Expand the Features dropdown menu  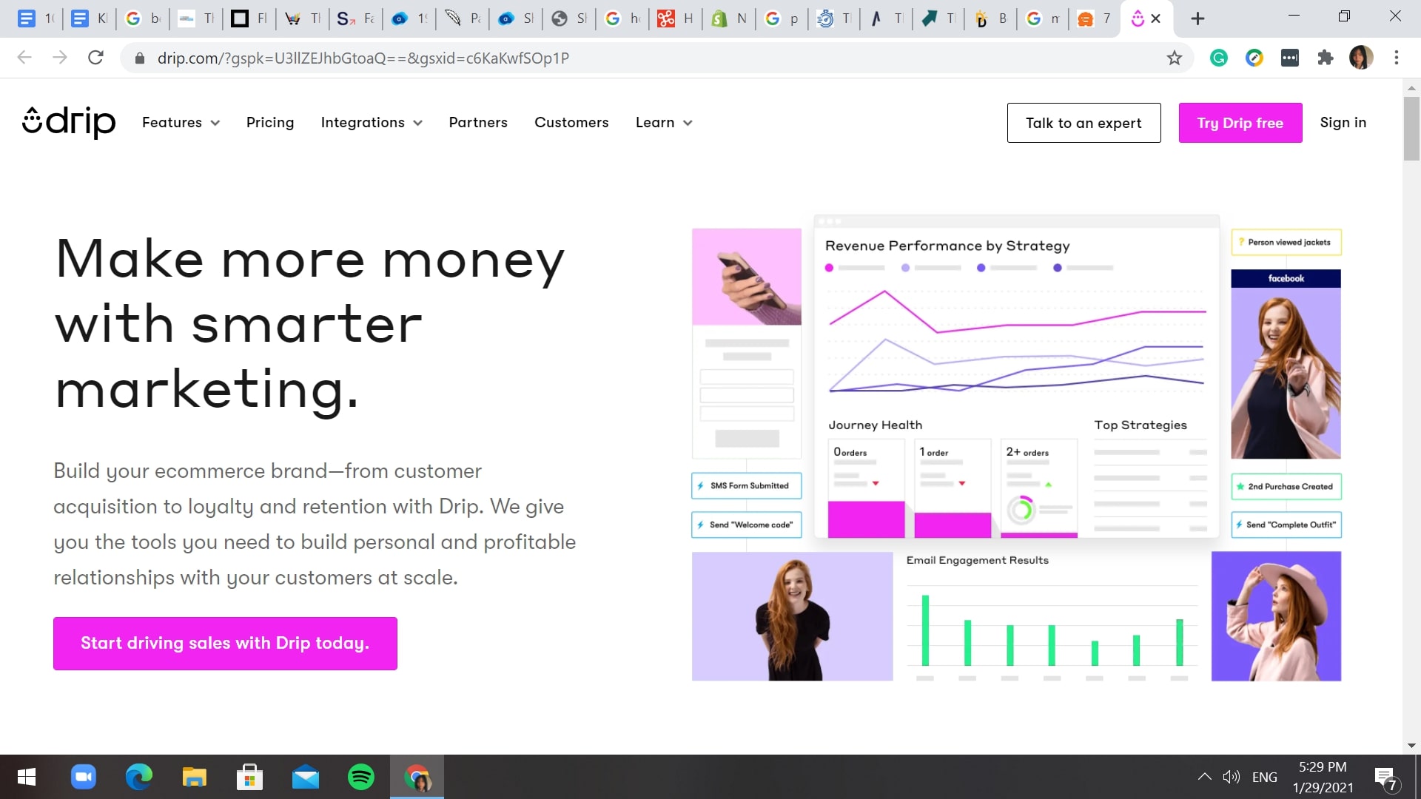(x=180, y=122)
